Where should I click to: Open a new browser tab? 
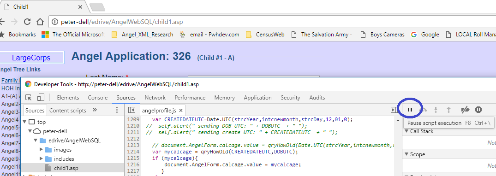pos(97,7)
